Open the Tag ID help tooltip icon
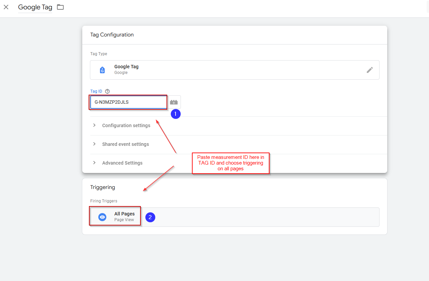This screenshot has width=429, height=281. tap(107, 91)
